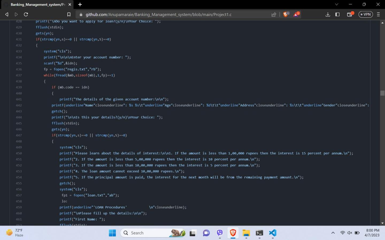The height and width of the screenshot is (240, 385).
Task: Open the Brave Wallet icon
Action: [350, 14]
